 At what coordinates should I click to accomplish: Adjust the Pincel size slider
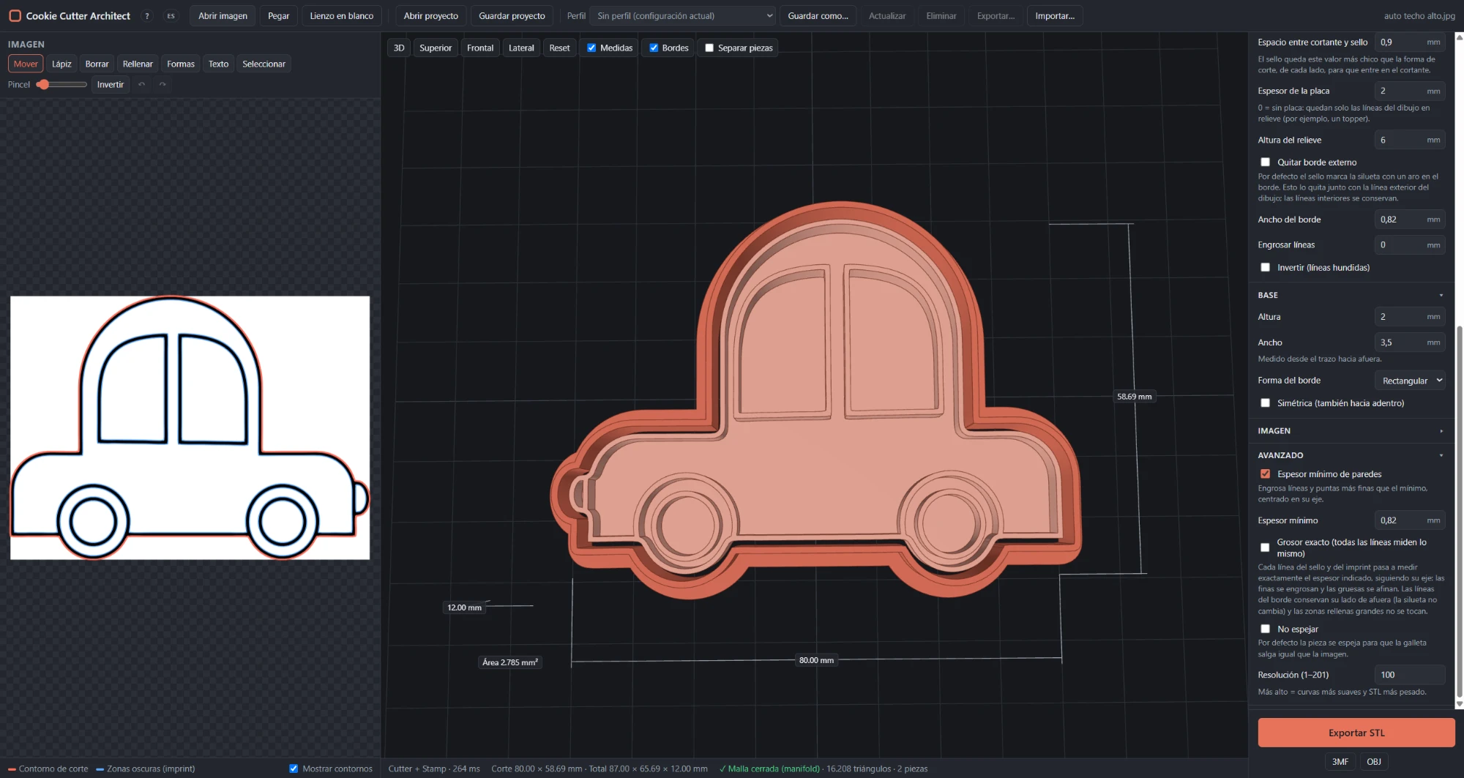(x=61, y=85)
